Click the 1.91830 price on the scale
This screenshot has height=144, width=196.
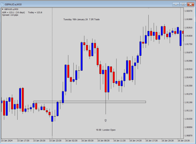coord(188,36)
